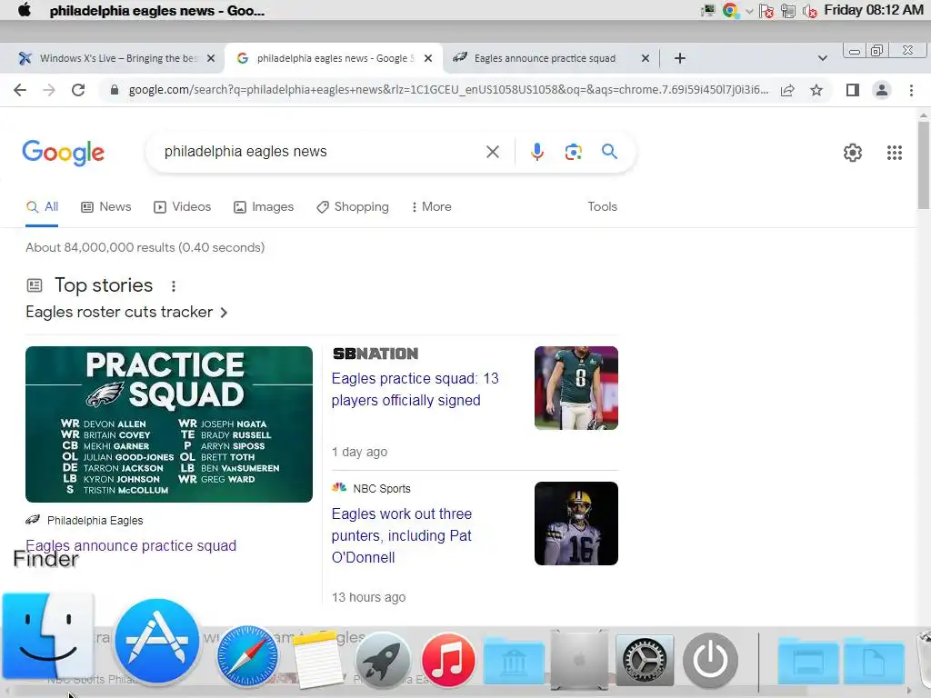Launch Music app from the dock

(448, 660)
